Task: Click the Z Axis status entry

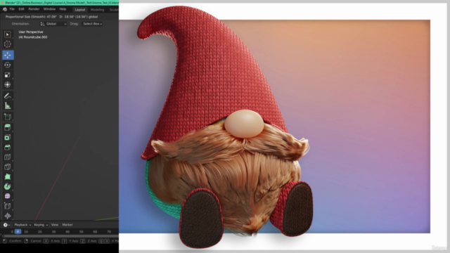Action: point(89,241)
